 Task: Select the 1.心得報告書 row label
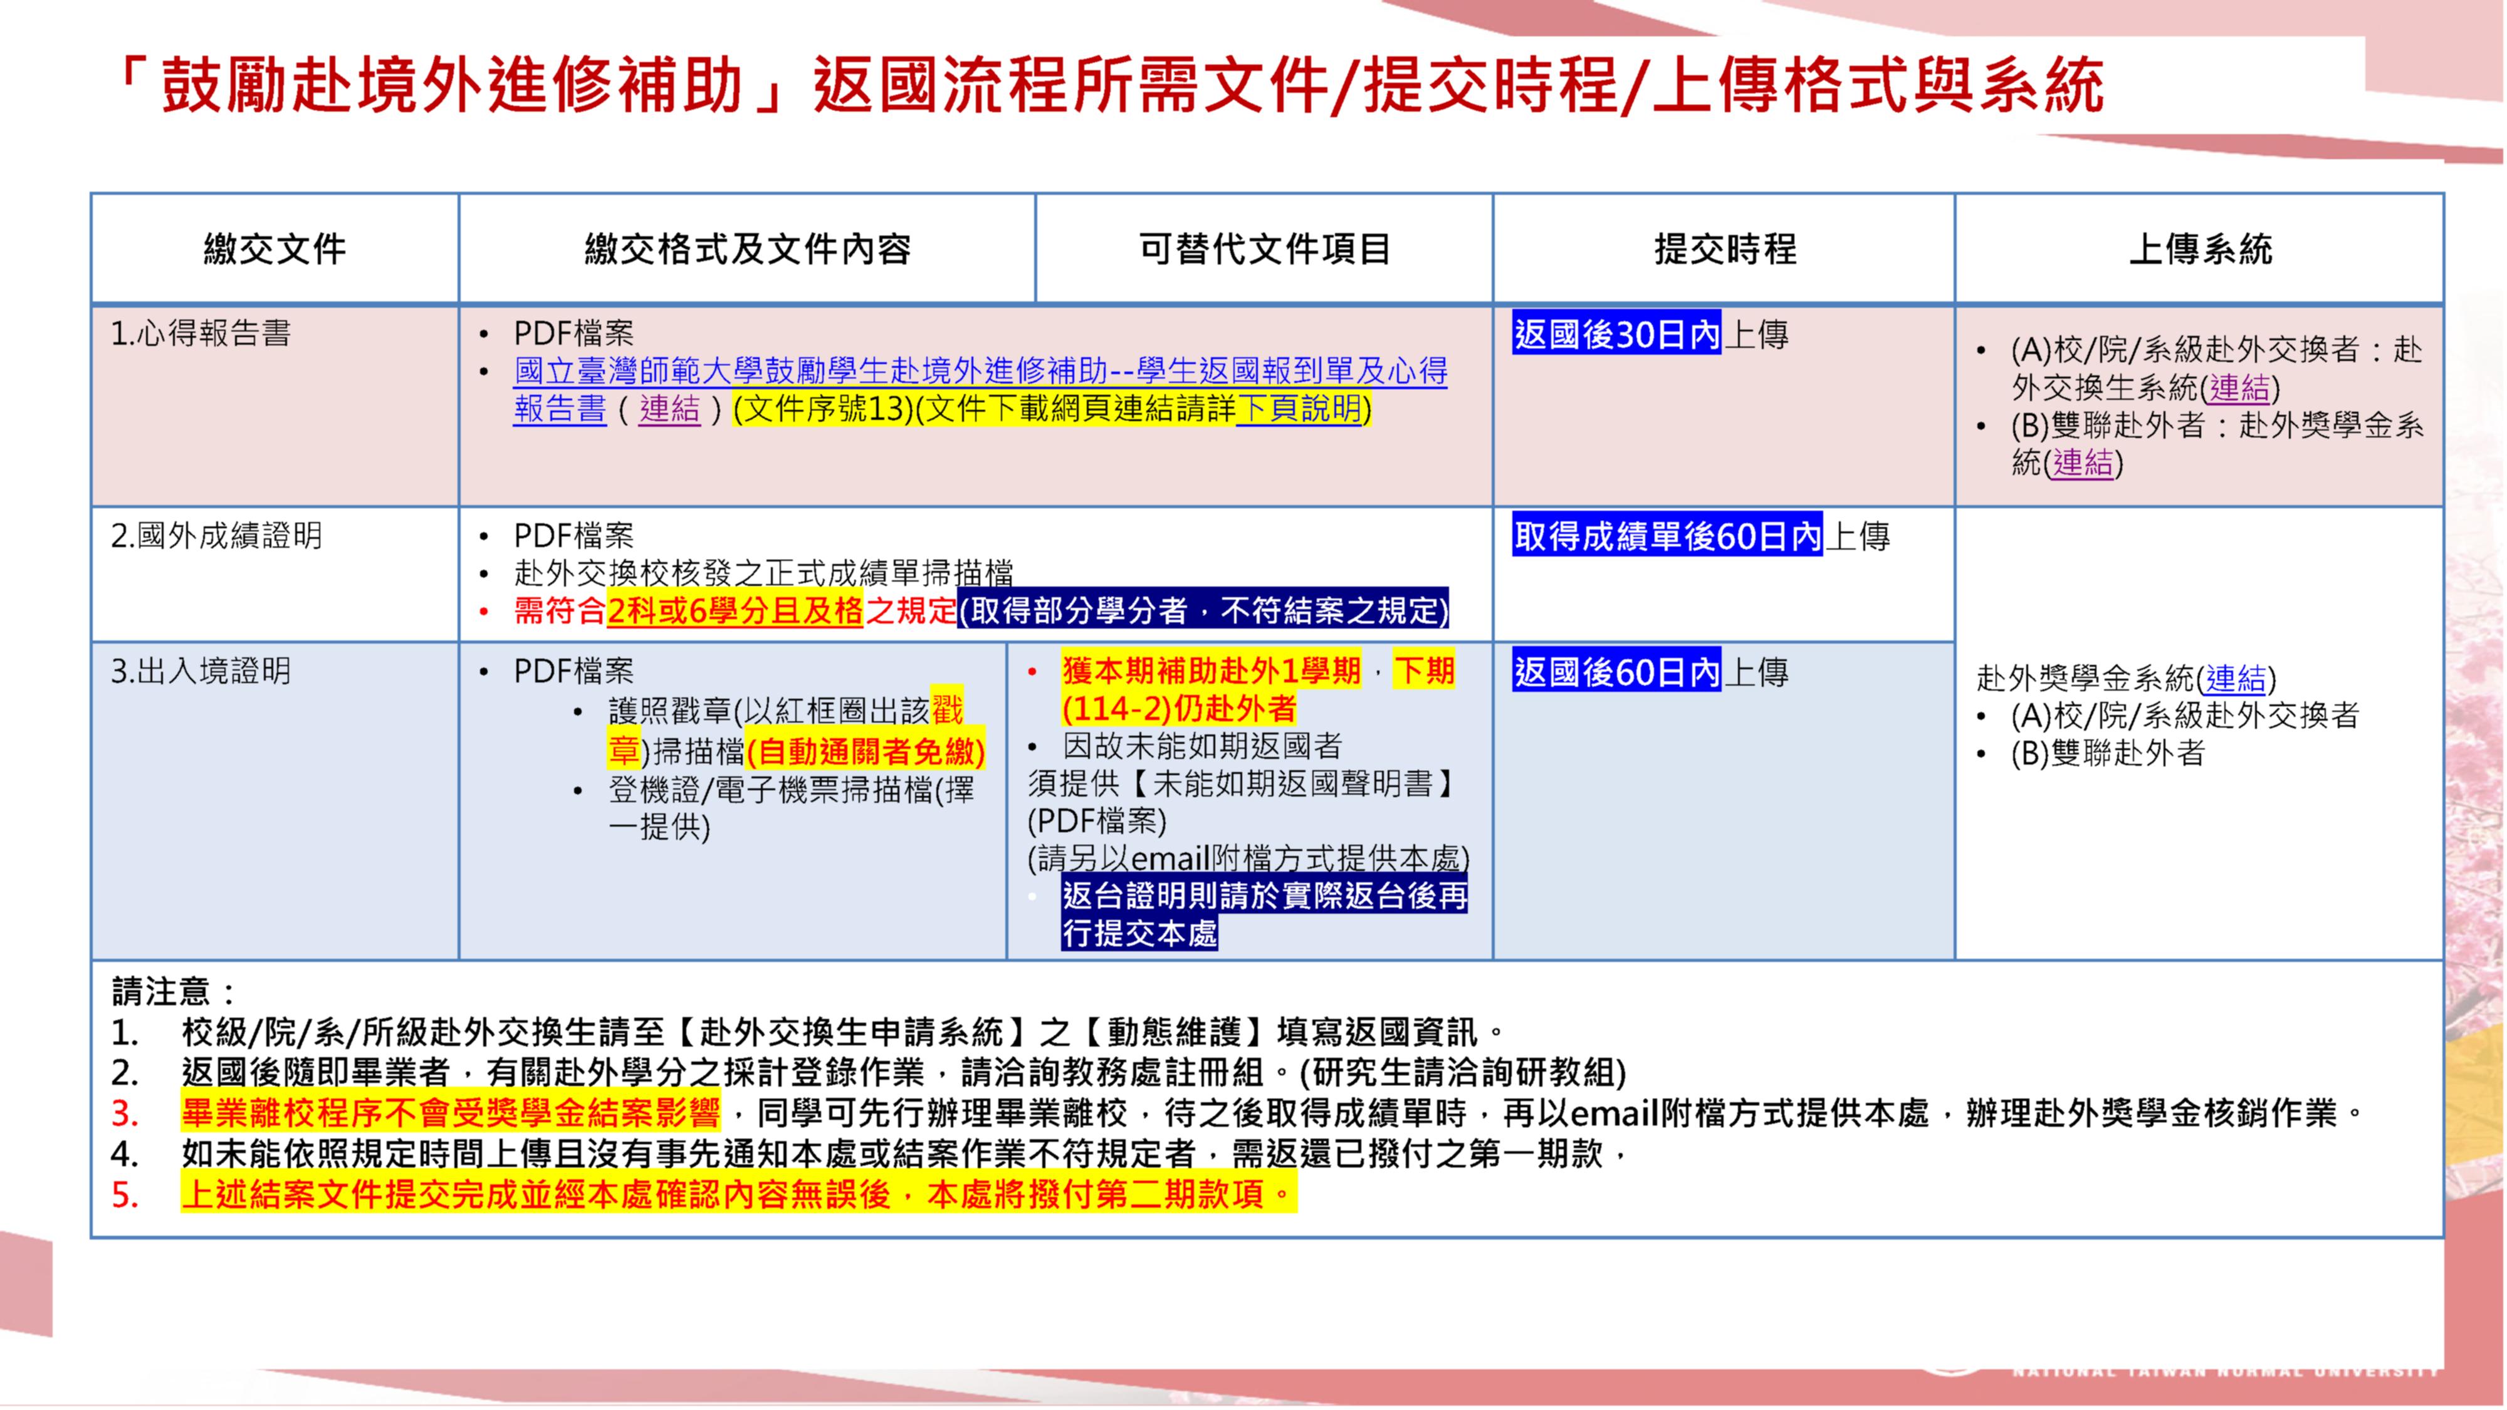[201, 334]
